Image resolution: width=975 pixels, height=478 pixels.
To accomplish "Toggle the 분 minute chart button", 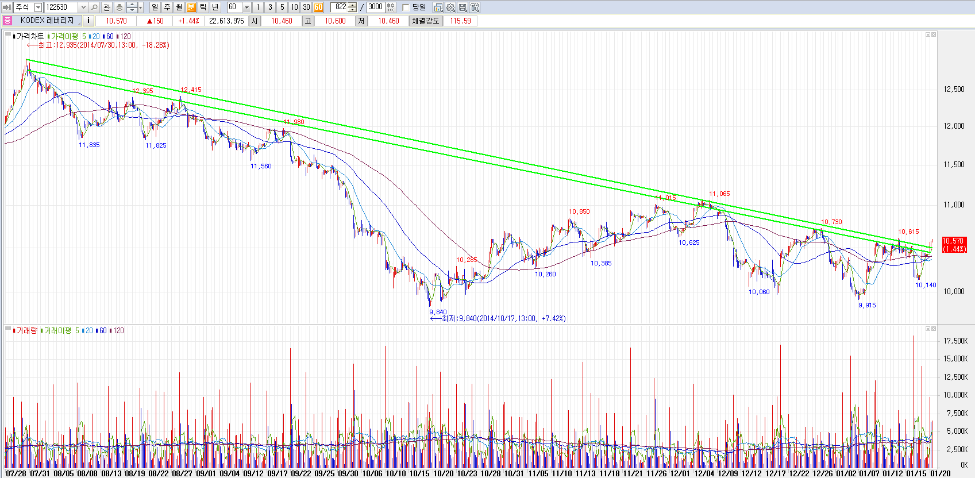I will tap(191, 7).
